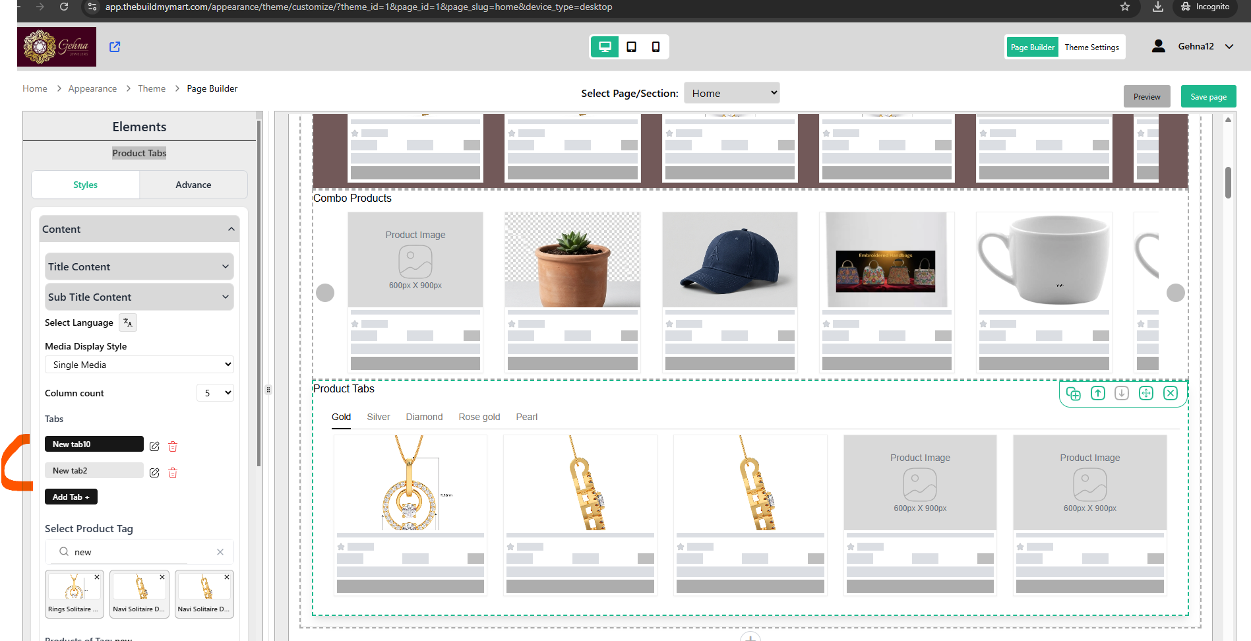1251x641 pixels.
Task: Open the Gehna12 account dropdown
Action: coord(1229,47)
